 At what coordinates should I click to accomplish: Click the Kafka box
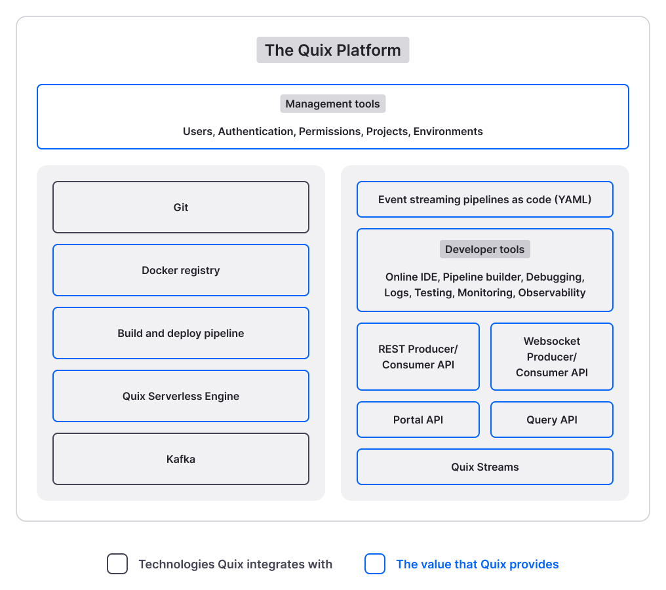[x=181, y=459]
